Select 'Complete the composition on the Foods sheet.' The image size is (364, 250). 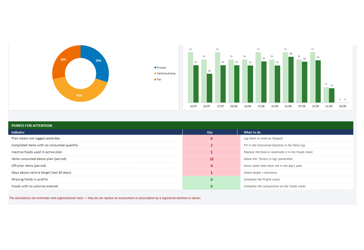[275, 186]
